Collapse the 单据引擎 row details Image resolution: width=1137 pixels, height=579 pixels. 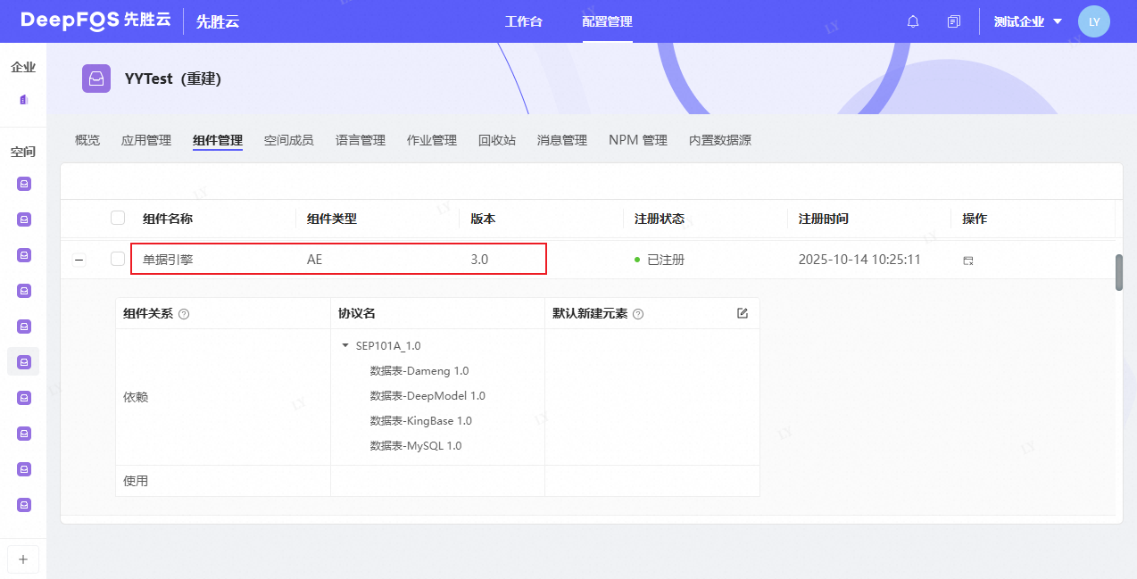79,260
